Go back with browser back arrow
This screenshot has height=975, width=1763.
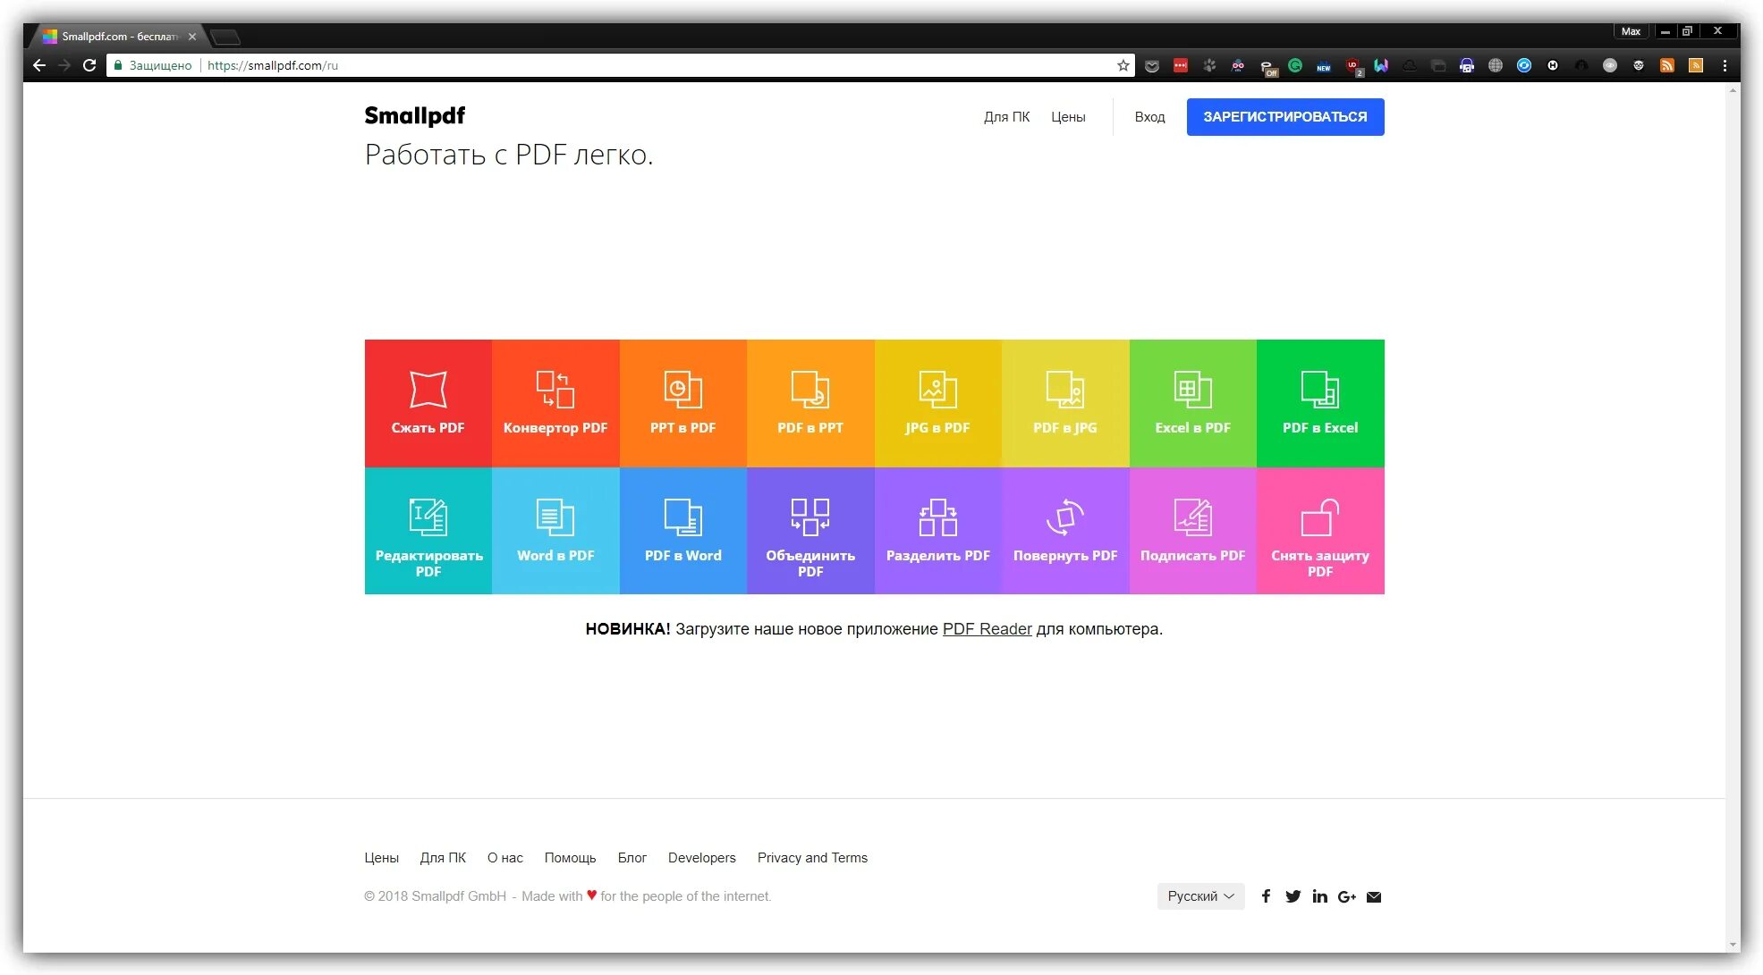[x=39, y=65]
